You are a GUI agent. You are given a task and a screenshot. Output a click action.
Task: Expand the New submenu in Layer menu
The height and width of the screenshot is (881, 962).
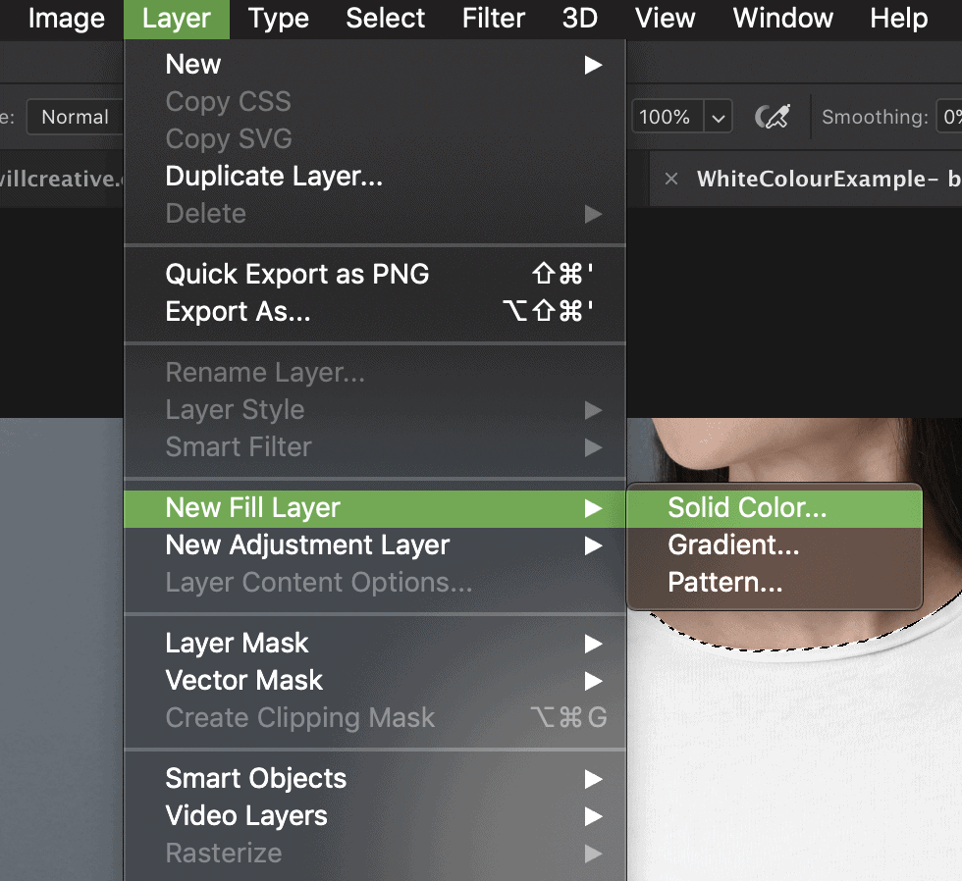coord(375,65)
